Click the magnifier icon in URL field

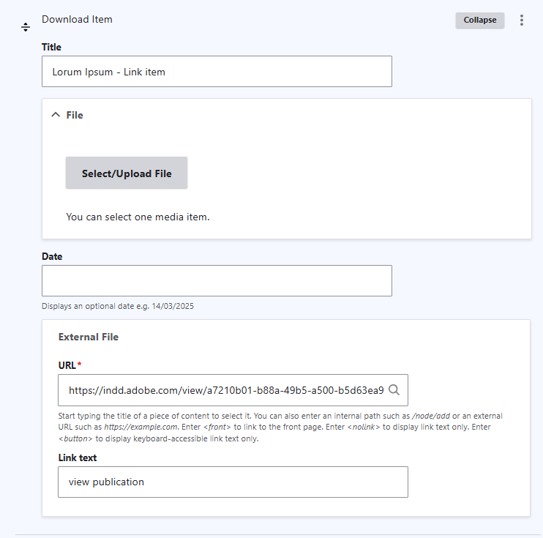coord(394,390)
